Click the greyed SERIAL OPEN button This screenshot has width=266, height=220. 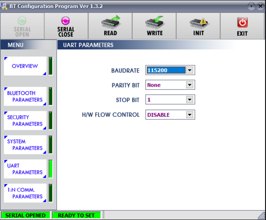(x=22, y=26)
